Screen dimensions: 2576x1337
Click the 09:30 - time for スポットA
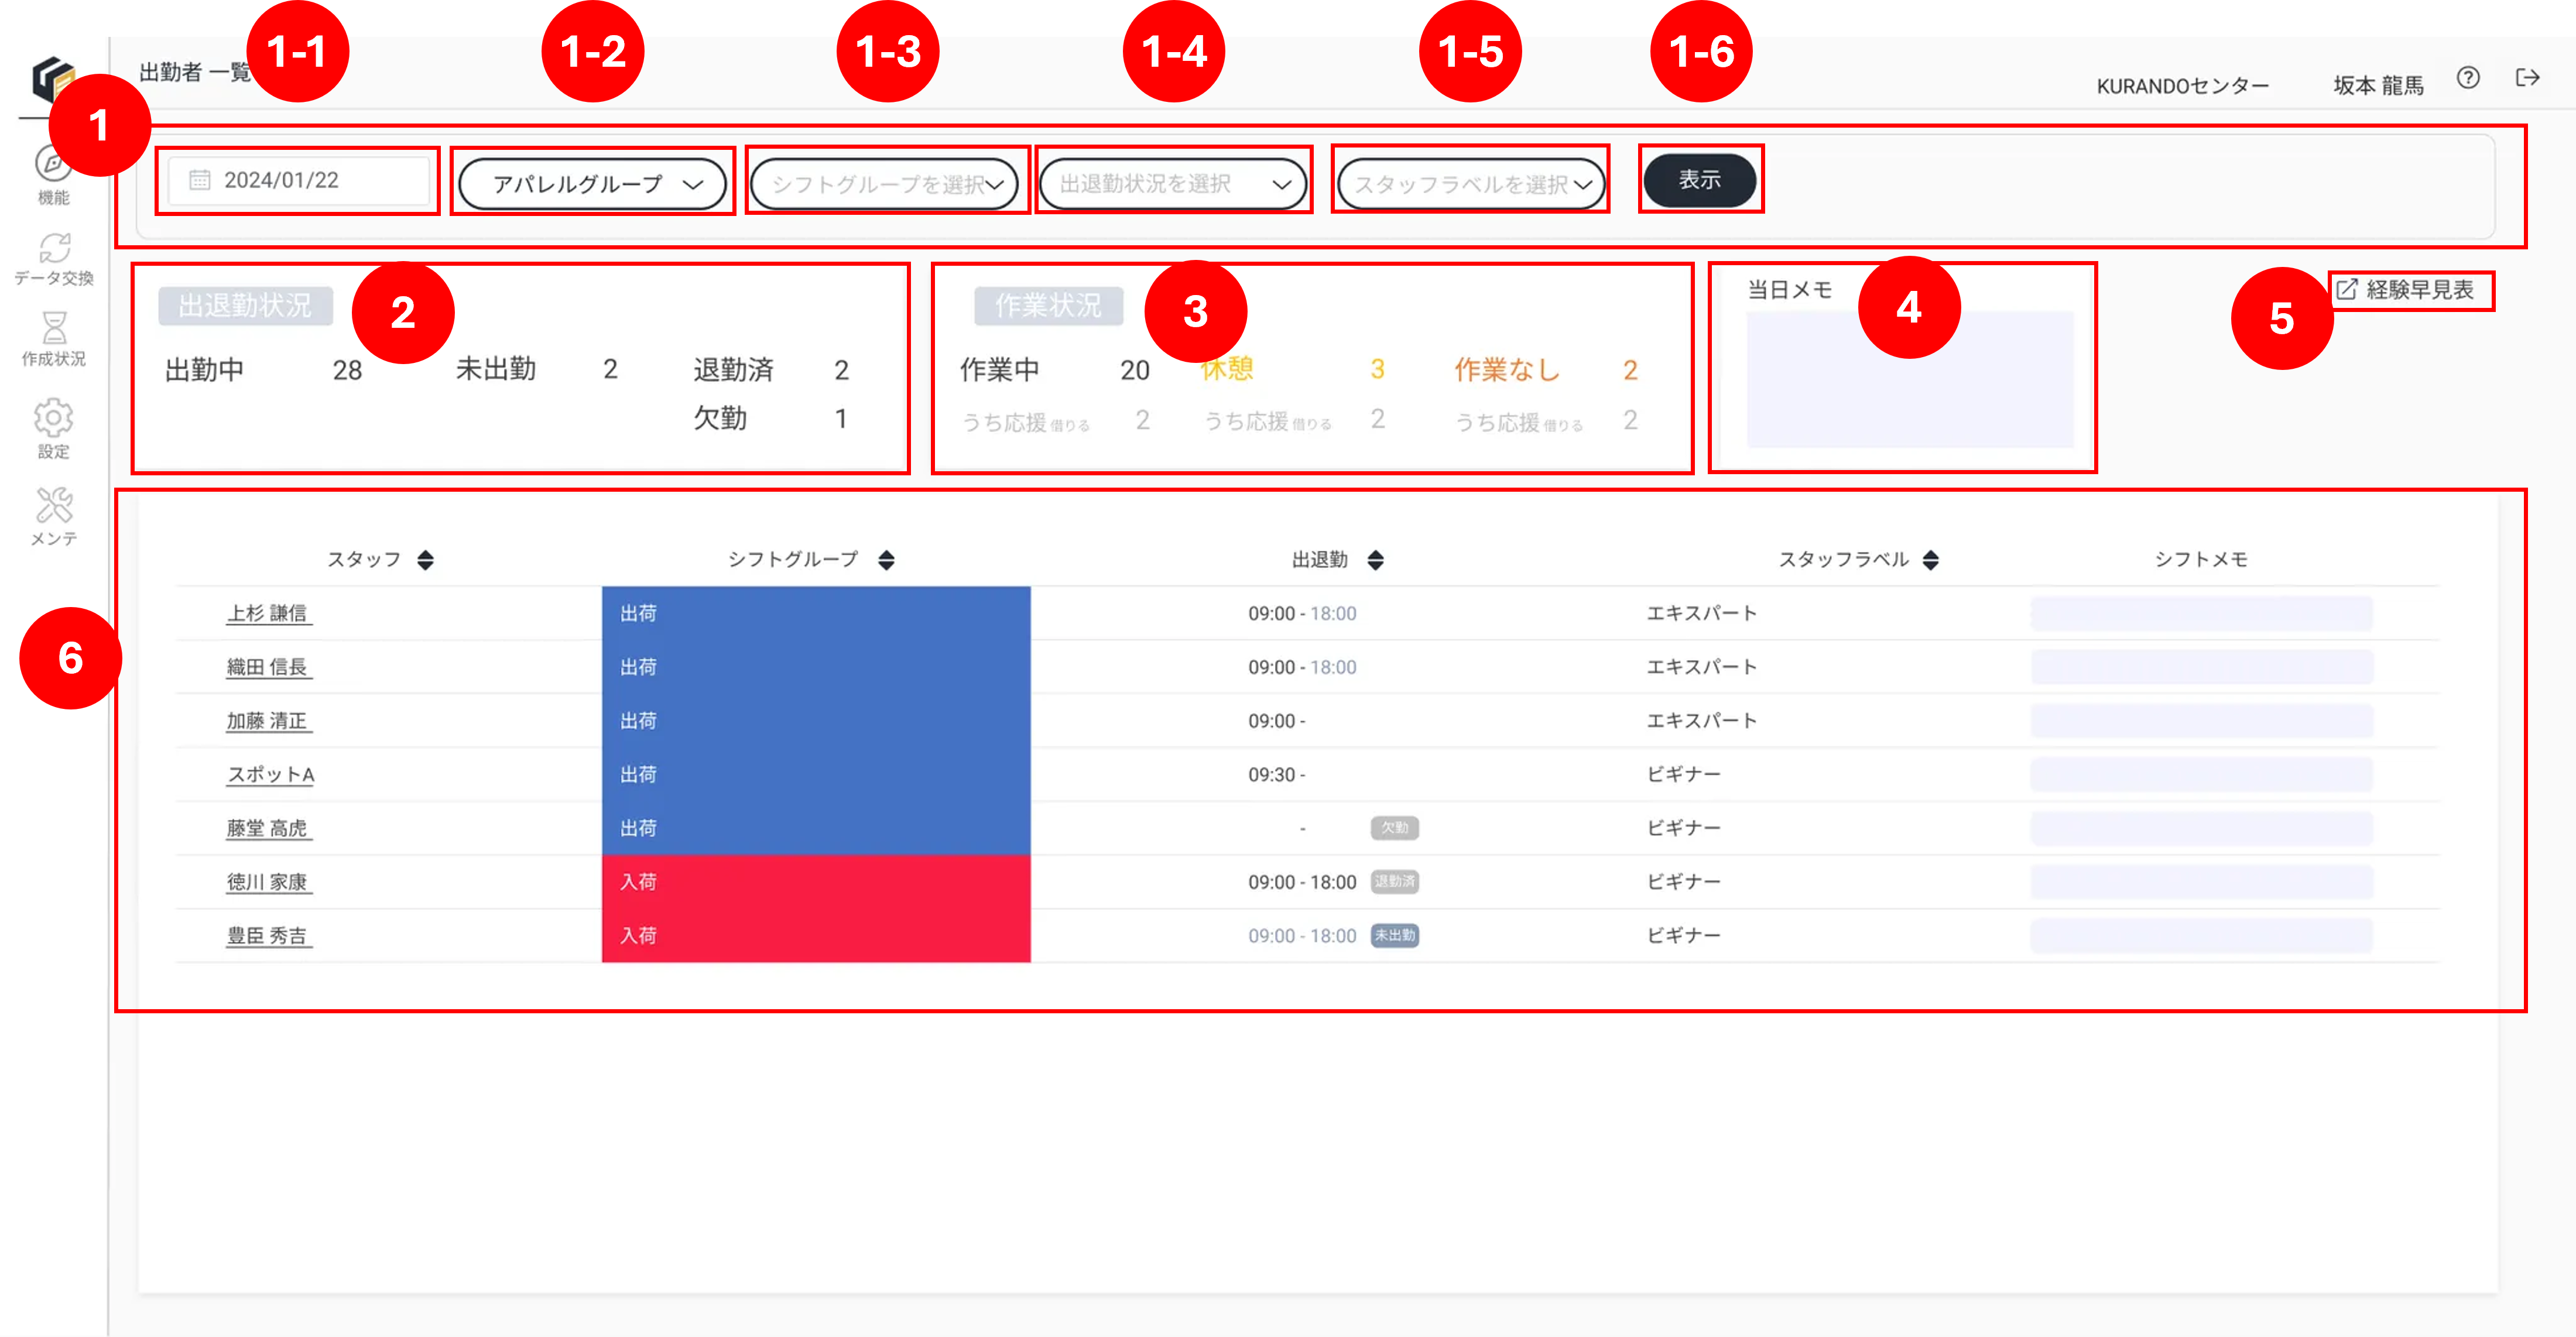[1276, 775]
